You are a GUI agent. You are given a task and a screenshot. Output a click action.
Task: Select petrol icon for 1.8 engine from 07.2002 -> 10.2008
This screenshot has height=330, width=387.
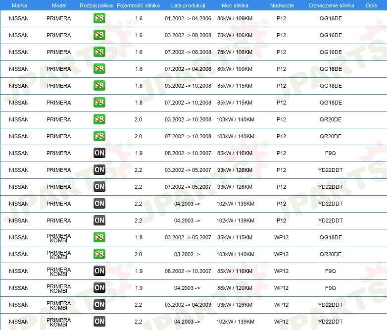(99, 102)
